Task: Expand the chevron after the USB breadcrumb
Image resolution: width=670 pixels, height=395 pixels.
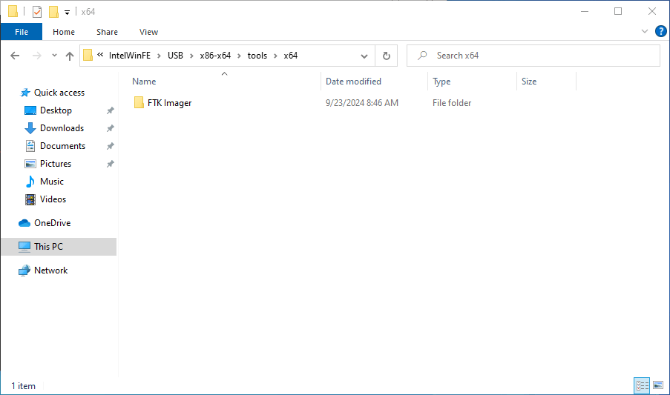Action: click(x=191, y=56)
